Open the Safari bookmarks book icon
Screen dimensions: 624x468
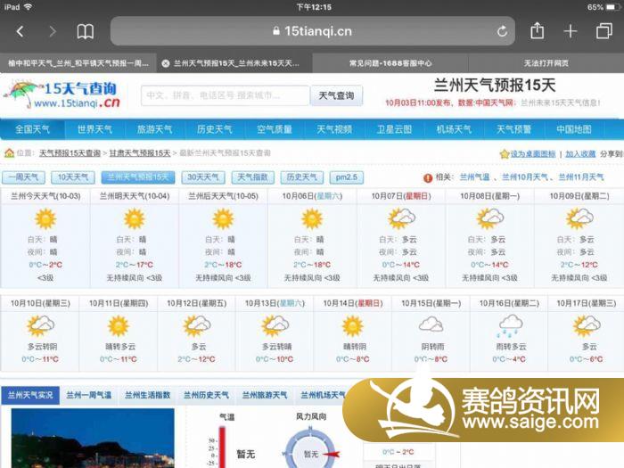tap(85, 31)
